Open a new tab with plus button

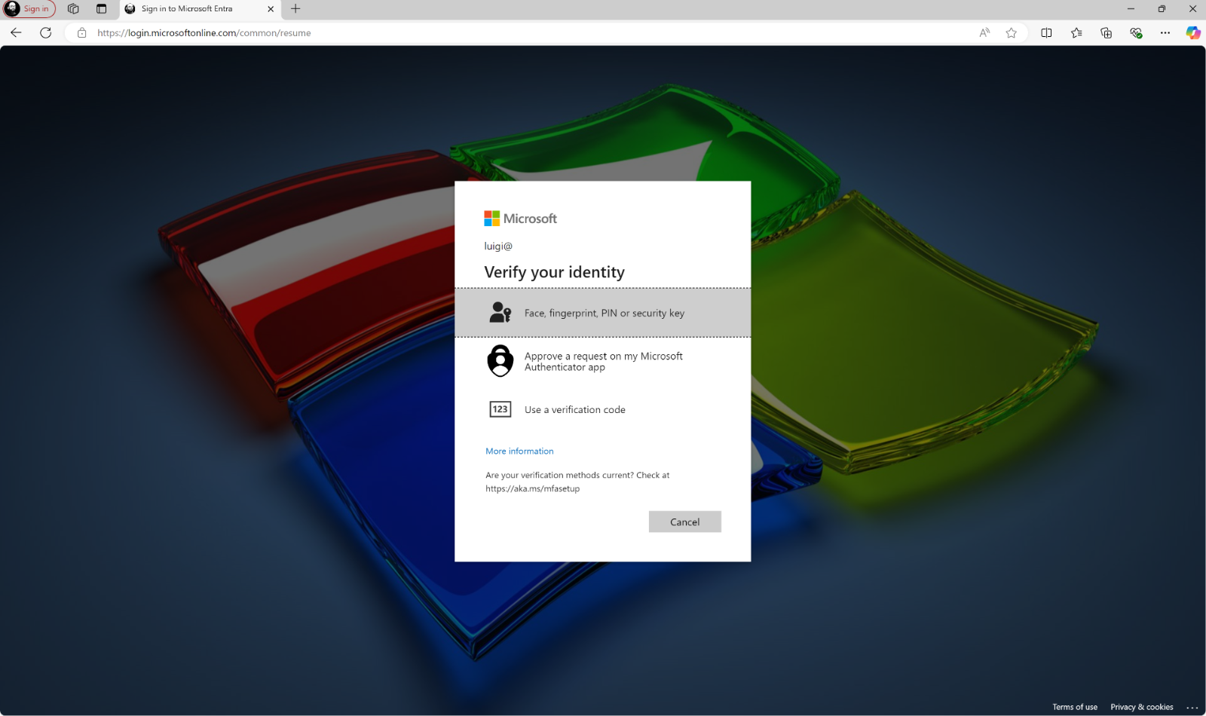coord(295,9)
